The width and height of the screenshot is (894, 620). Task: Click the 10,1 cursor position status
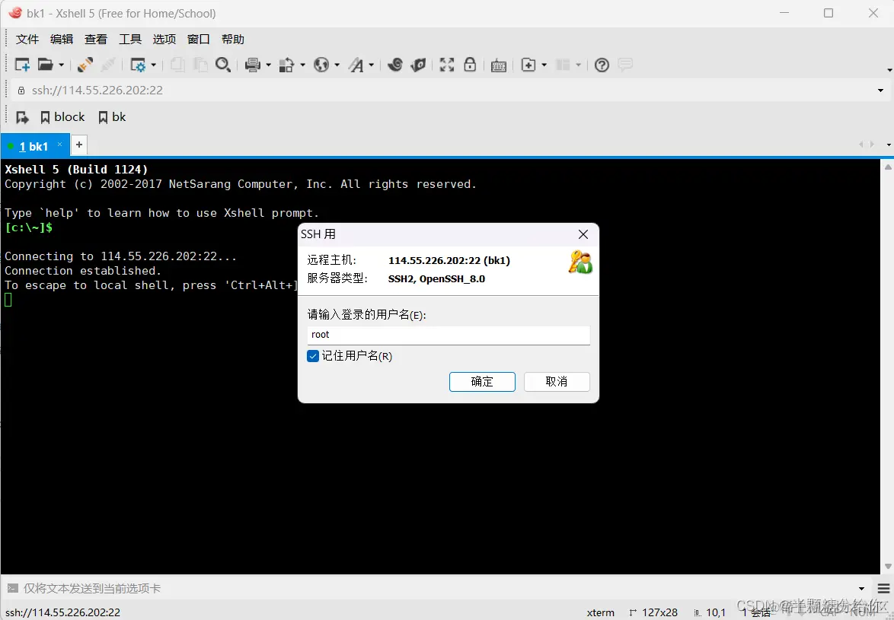710,612
